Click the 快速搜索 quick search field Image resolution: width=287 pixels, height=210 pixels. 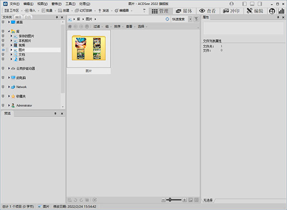(x=179, y=19)
